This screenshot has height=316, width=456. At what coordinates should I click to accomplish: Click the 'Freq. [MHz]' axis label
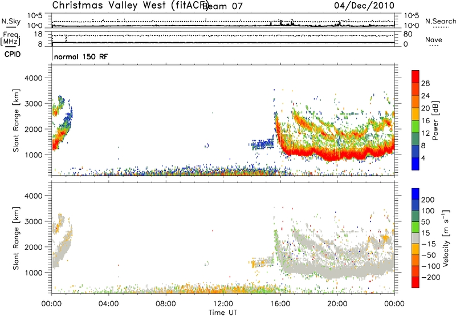click(x=11, y=39)
